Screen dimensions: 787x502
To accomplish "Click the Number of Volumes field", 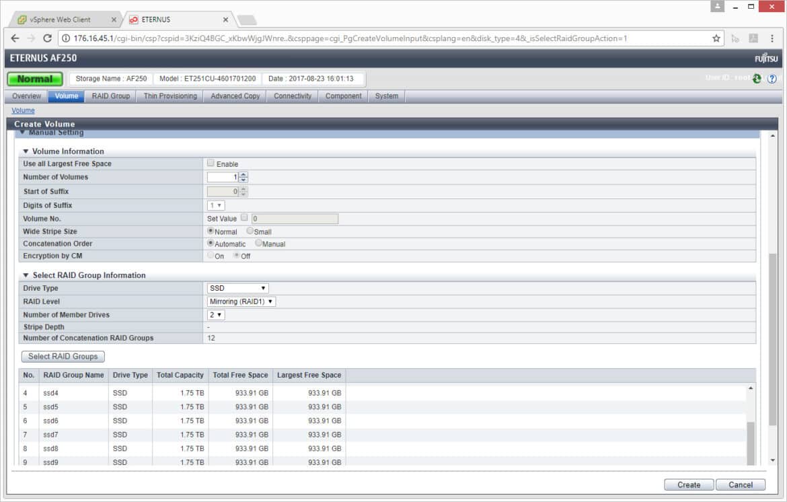I will click(x=223, y=177).
